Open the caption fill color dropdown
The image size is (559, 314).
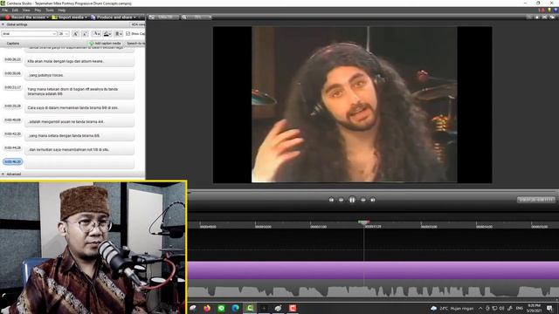tap(107, 33)
